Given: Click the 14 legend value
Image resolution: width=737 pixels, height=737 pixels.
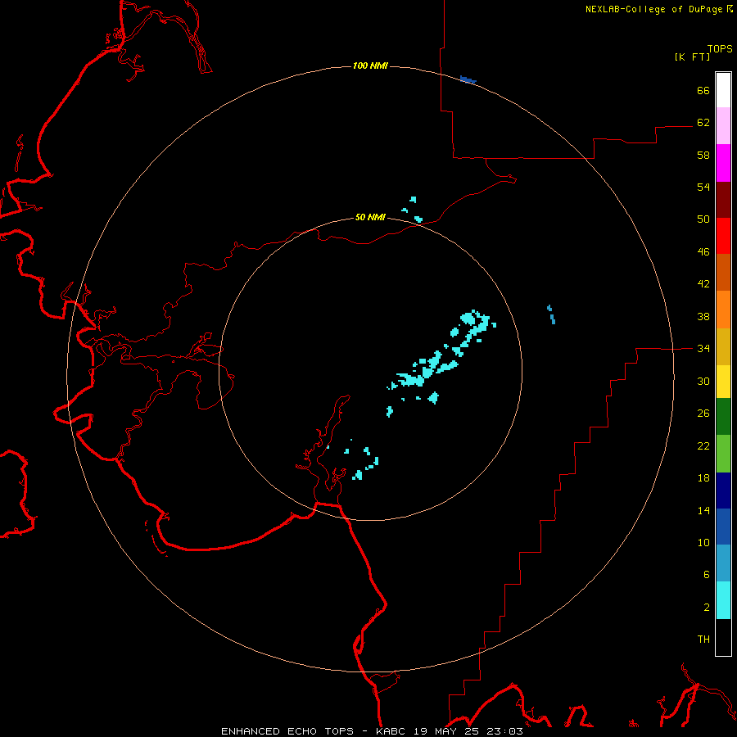Looking at the screenshot, I should pyautogui.click(x=703, y=510).
